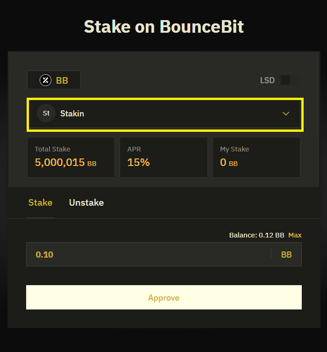Click the Stake on BounceBit heading
The image size is (327, 352).
(x=163, y=27)
